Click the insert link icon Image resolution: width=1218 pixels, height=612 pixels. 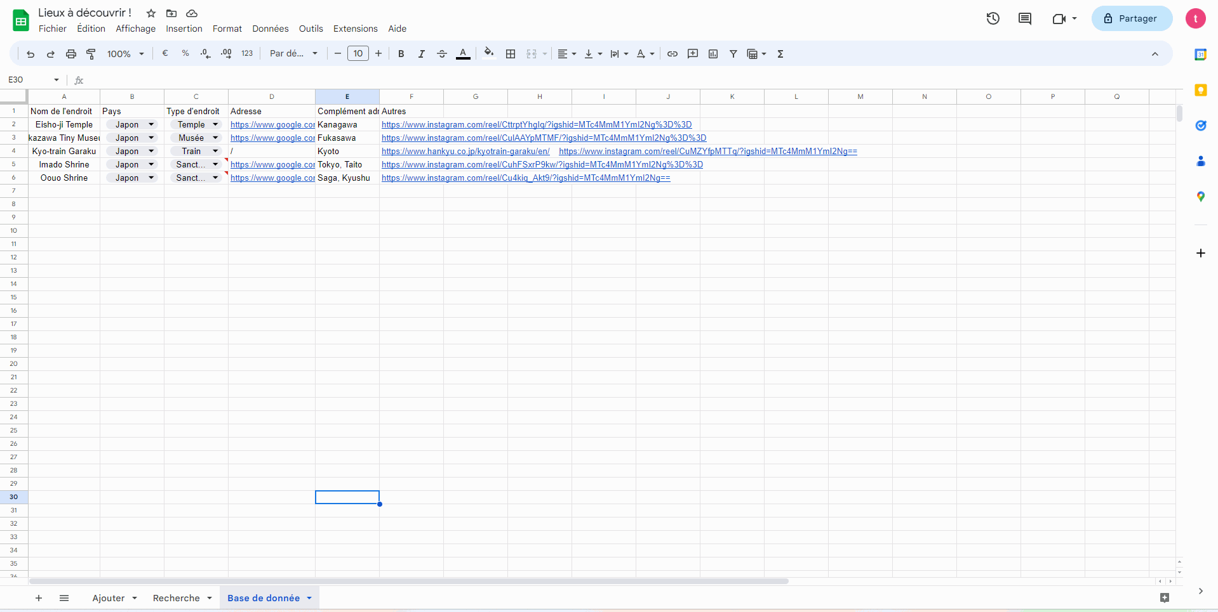pyautogui.click(x=672, y=54)
